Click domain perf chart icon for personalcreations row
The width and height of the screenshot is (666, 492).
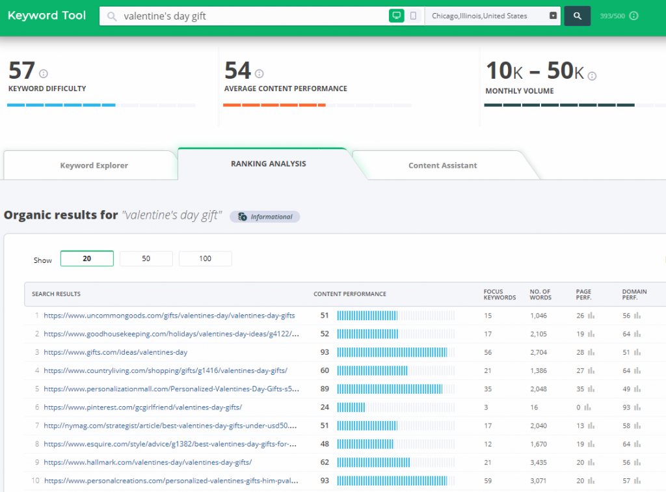tap(637, 480)
